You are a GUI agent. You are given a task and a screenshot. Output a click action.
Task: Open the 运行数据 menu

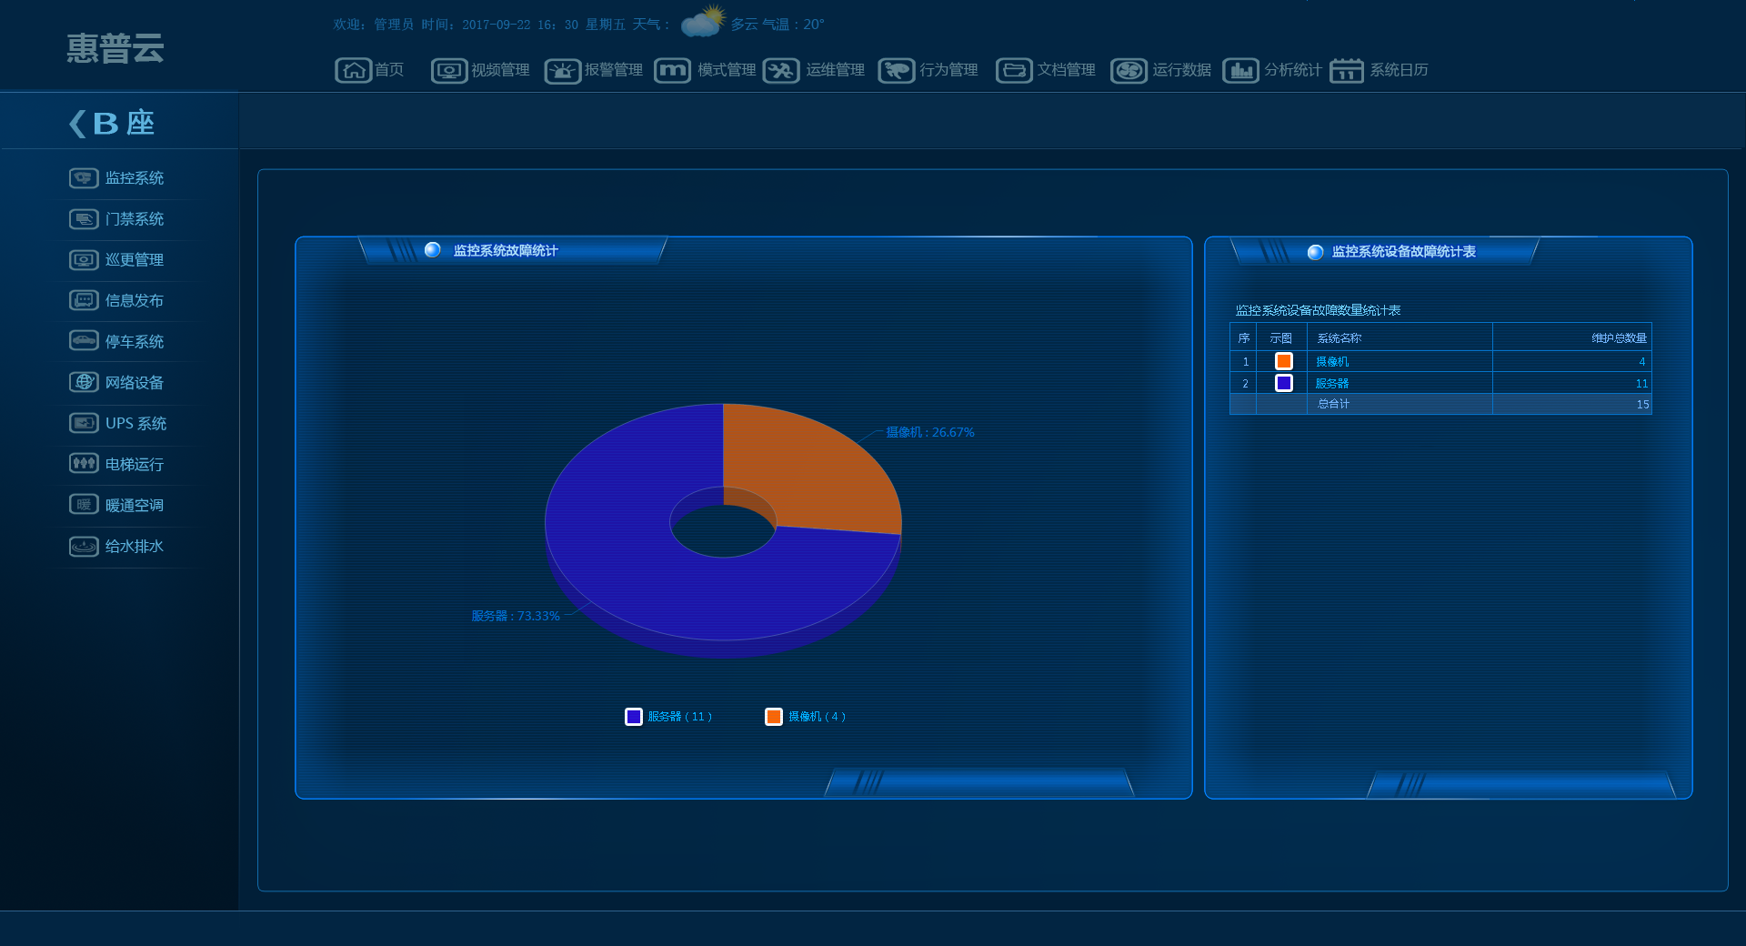1181,70
